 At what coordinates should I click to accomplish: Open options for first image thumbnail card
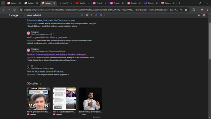point(50,114)
